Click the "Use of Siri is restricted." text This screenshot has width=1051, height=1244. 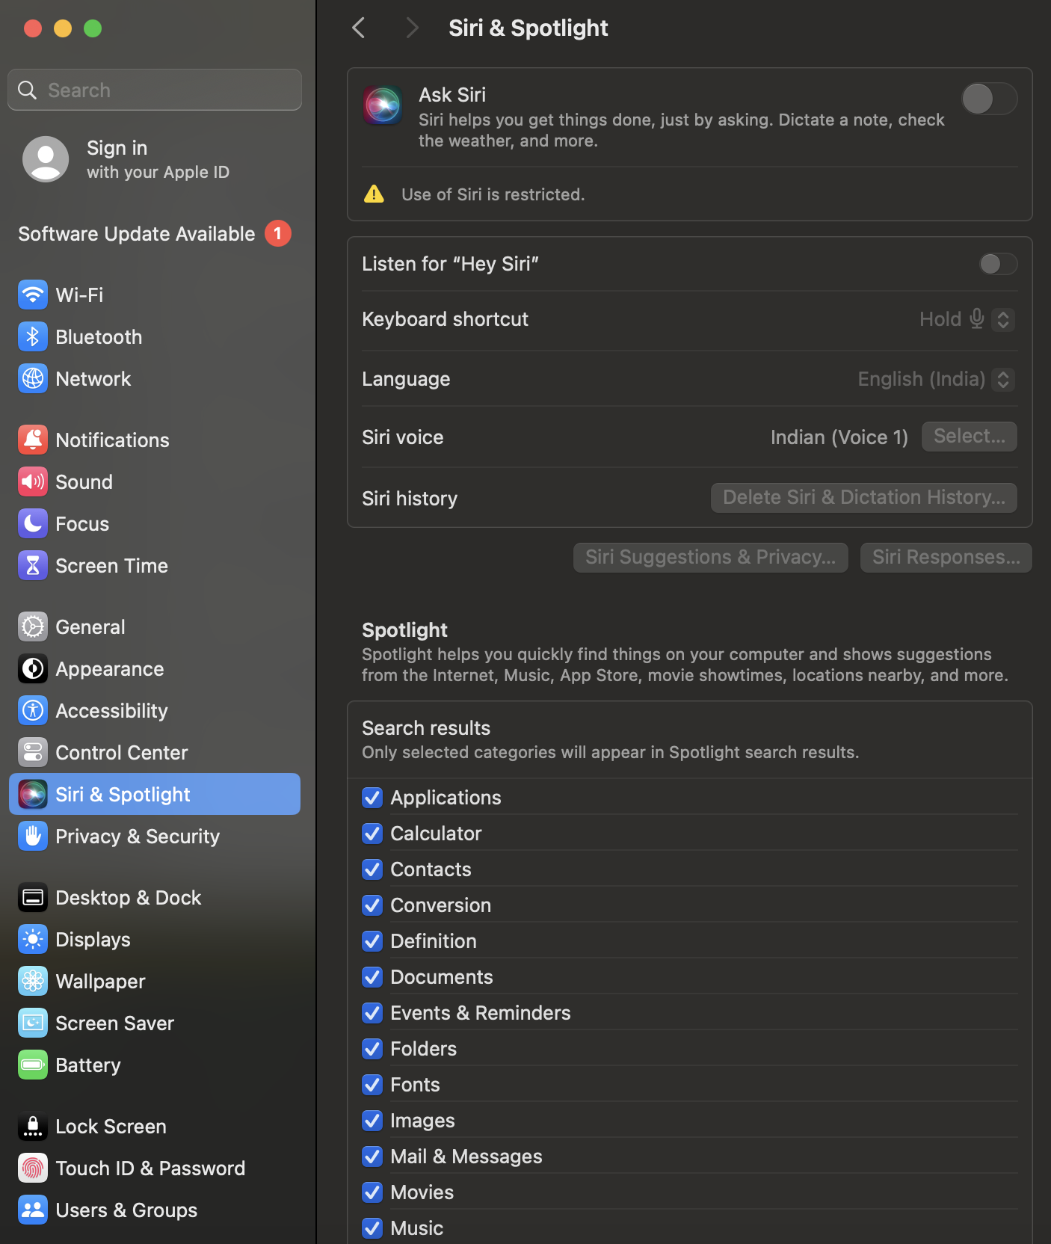pos(493,194)
